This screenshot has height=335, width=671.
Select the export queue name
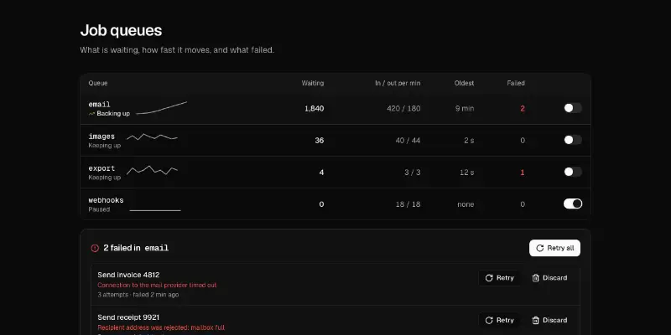point(101,168)
